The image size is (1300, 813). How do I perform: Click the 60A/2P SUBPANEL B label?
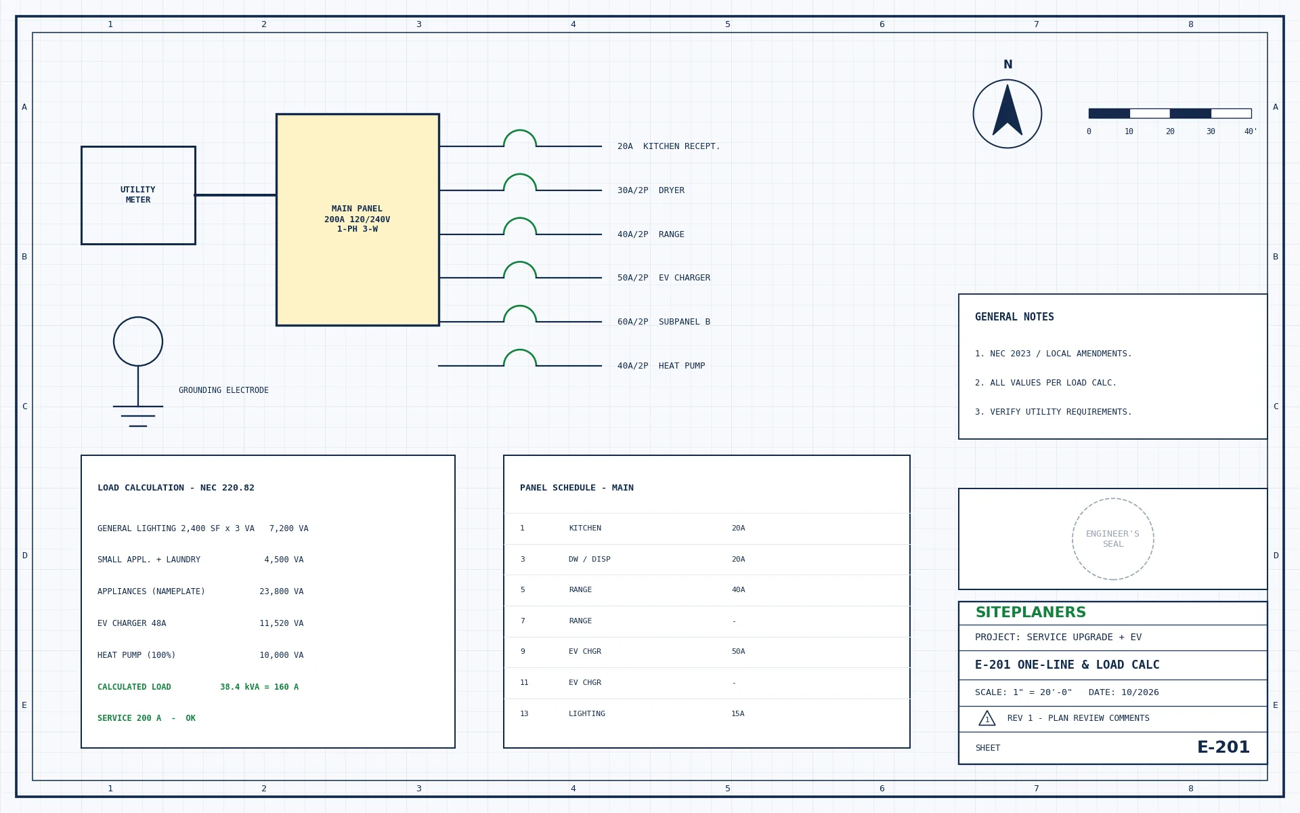[664, 322]
